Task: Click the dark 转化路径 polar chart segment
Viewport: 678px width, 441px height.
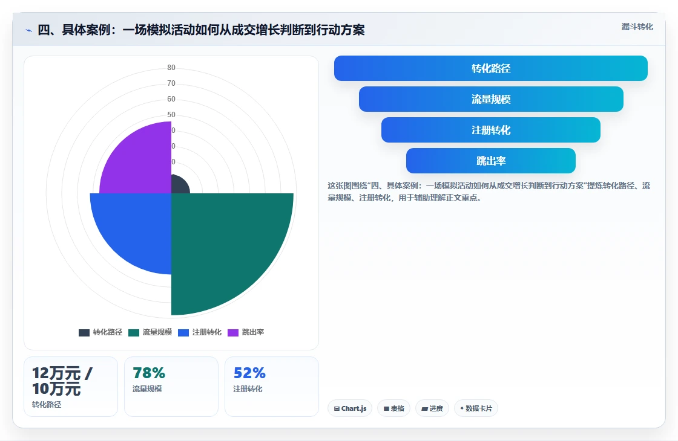Action: (179, 185)
